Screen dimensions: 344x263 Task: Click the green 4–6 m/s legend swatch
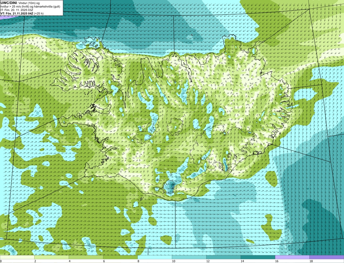pyautogui.click(x=86, y=257)
